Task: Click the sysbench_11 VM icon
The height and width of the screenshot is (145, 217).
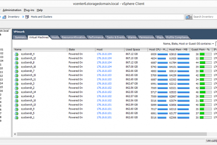Action: point(17,80)
